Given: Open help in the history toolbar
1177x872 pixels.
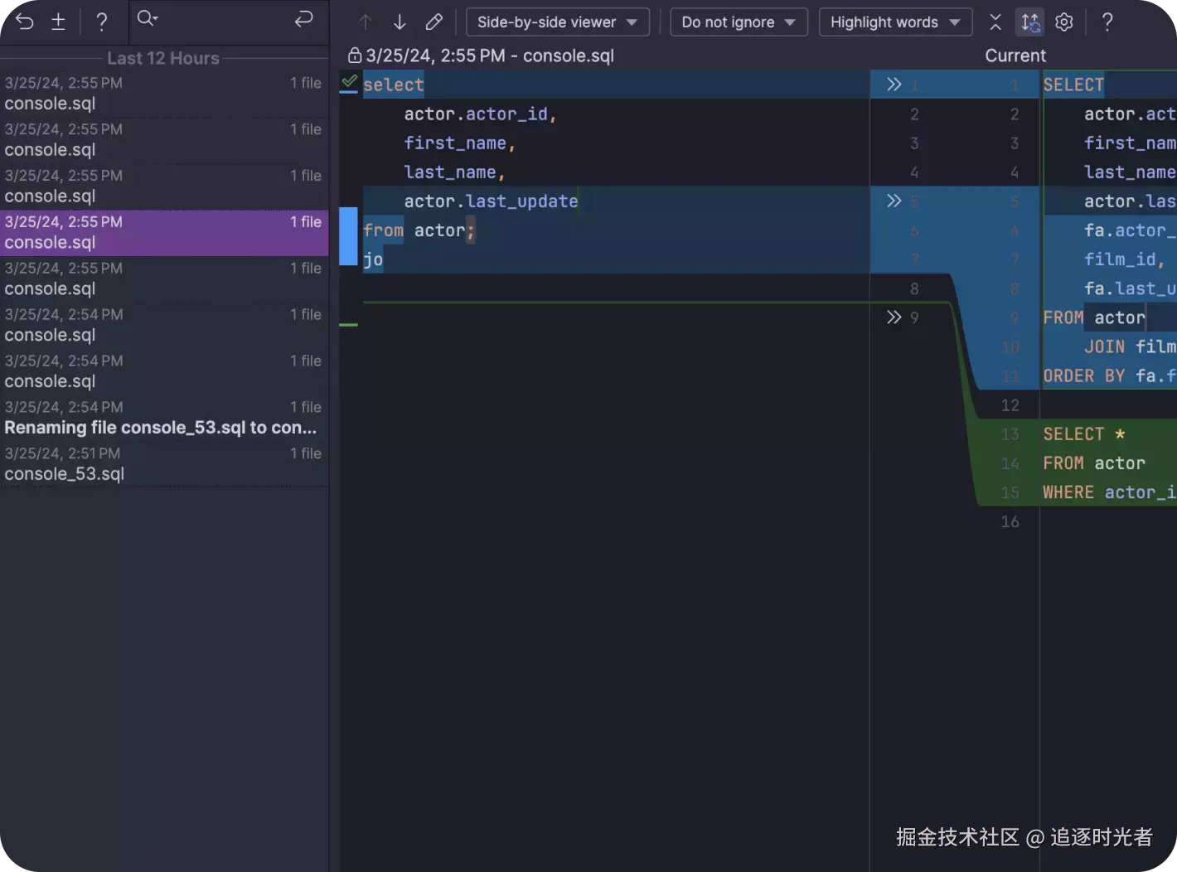Looking at the screenshot, I should point(101,22).
